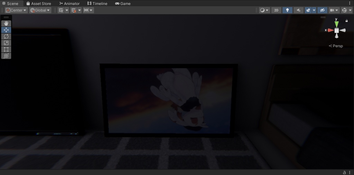The image size is (354, 175).
Task: Open the Scene window three-dot options menu
Action: (x=350, y=3)
